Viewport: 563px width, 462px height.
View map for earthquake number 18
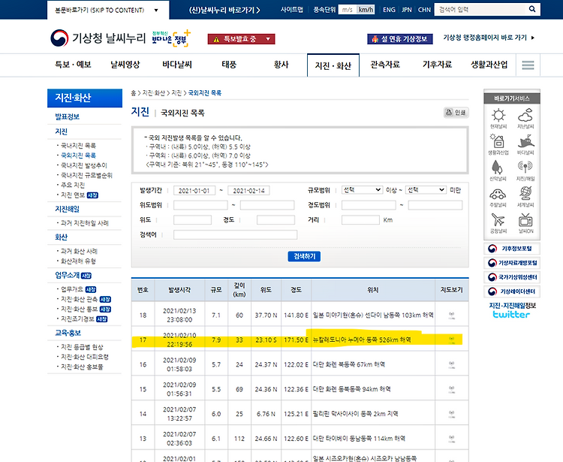tap(452, 316)
